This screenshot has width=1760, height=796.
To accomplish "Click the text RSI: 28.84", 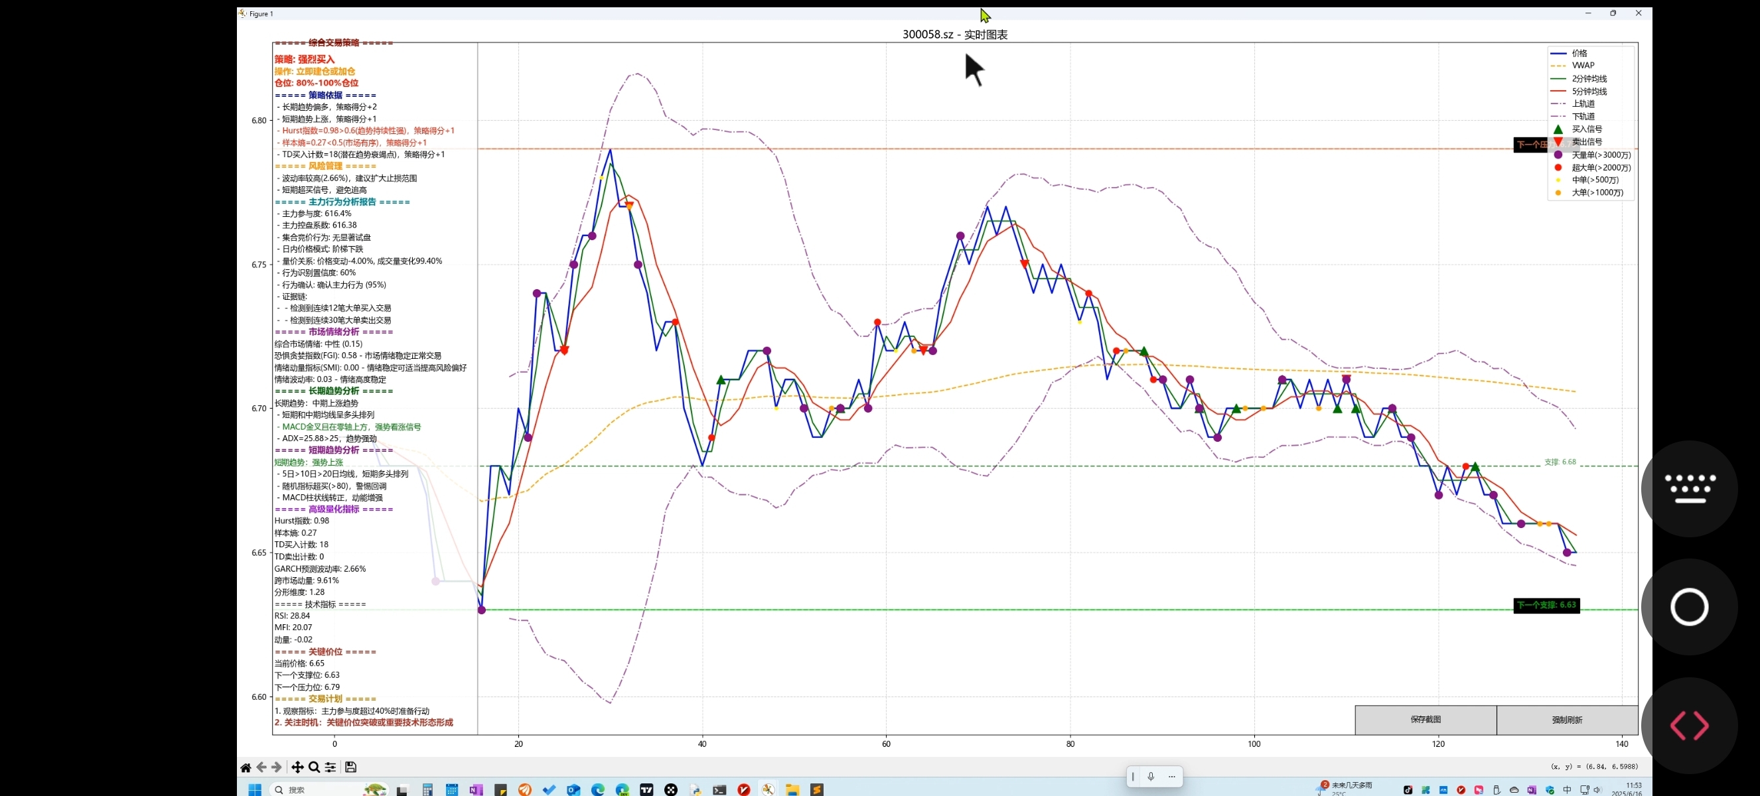I will [292, 616].
